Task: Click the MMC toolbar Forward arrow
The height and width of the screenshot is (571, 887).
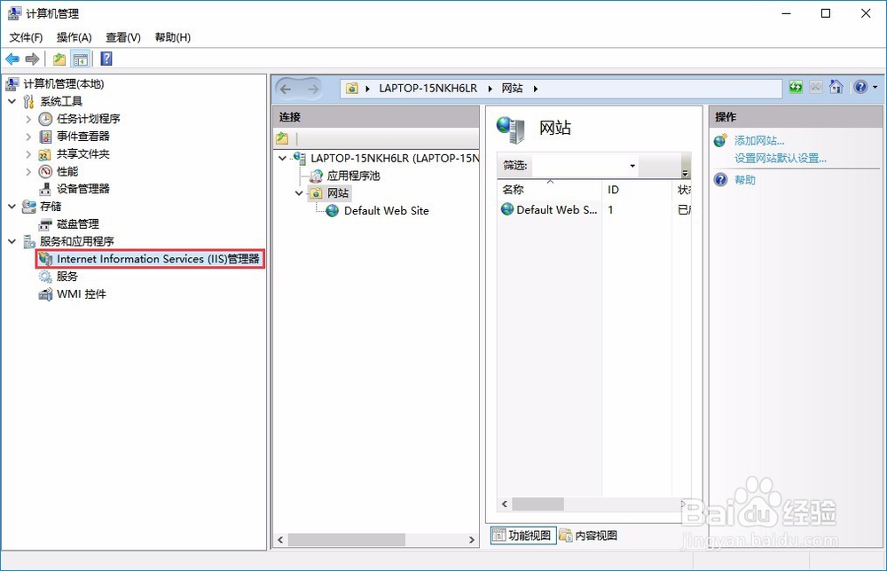Action: coord(32,59)
